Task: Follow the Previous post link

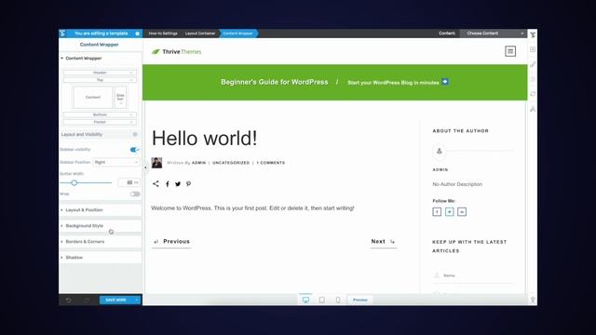Action: pos(171,242)
